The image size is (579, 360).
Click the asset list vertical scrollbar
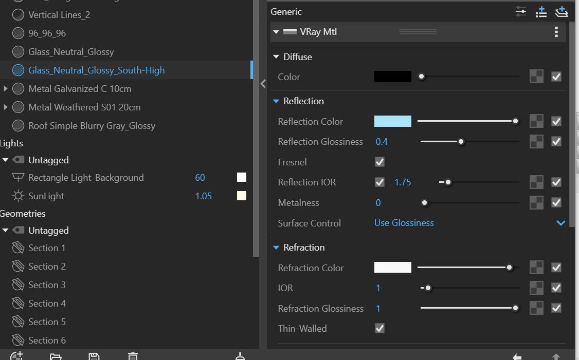(256, 128)
